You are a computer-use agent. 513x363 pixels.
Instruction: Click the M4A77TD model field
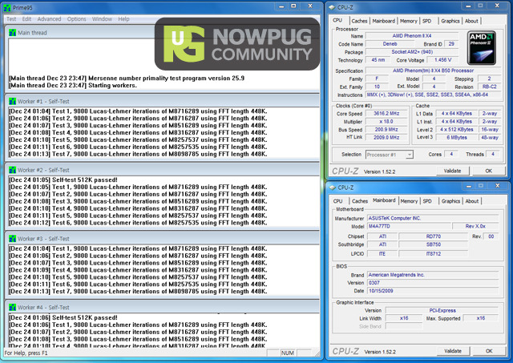click(x=408, y=226)
